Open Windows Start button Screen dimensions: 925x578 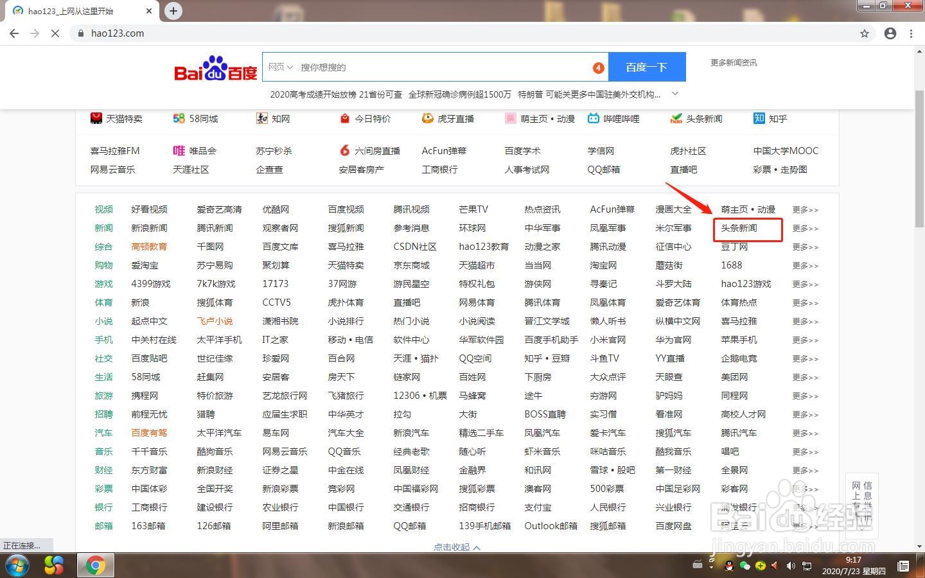pos(17,566)
